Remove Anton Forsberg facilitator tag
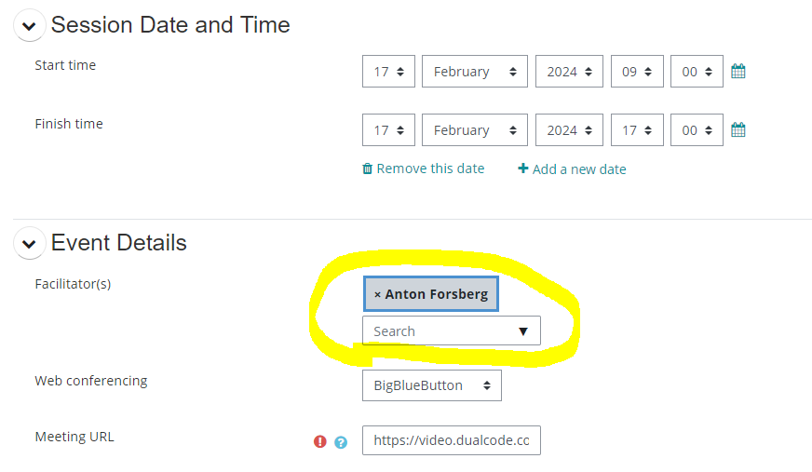This screenshot has width=812, height=472. 377,294
